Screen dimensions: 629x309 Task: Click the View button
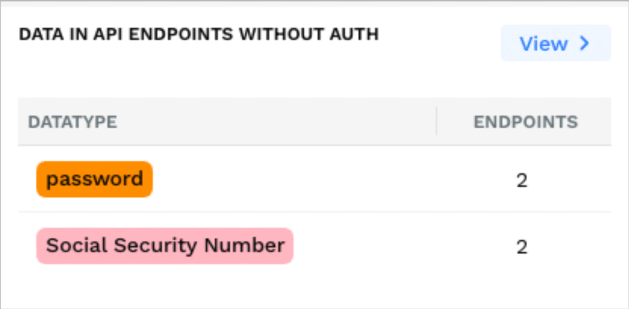tap(555, 43)
